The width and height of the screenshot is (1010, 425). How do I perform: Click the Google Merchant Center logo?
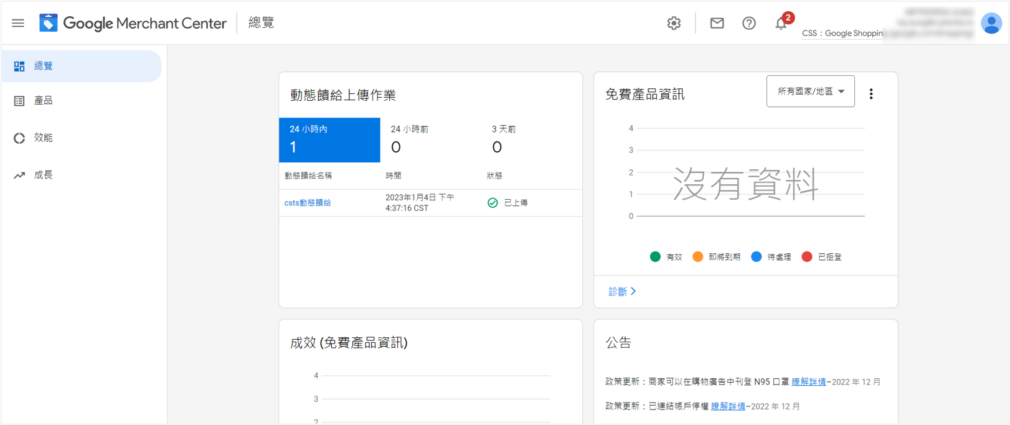[133, 23]
